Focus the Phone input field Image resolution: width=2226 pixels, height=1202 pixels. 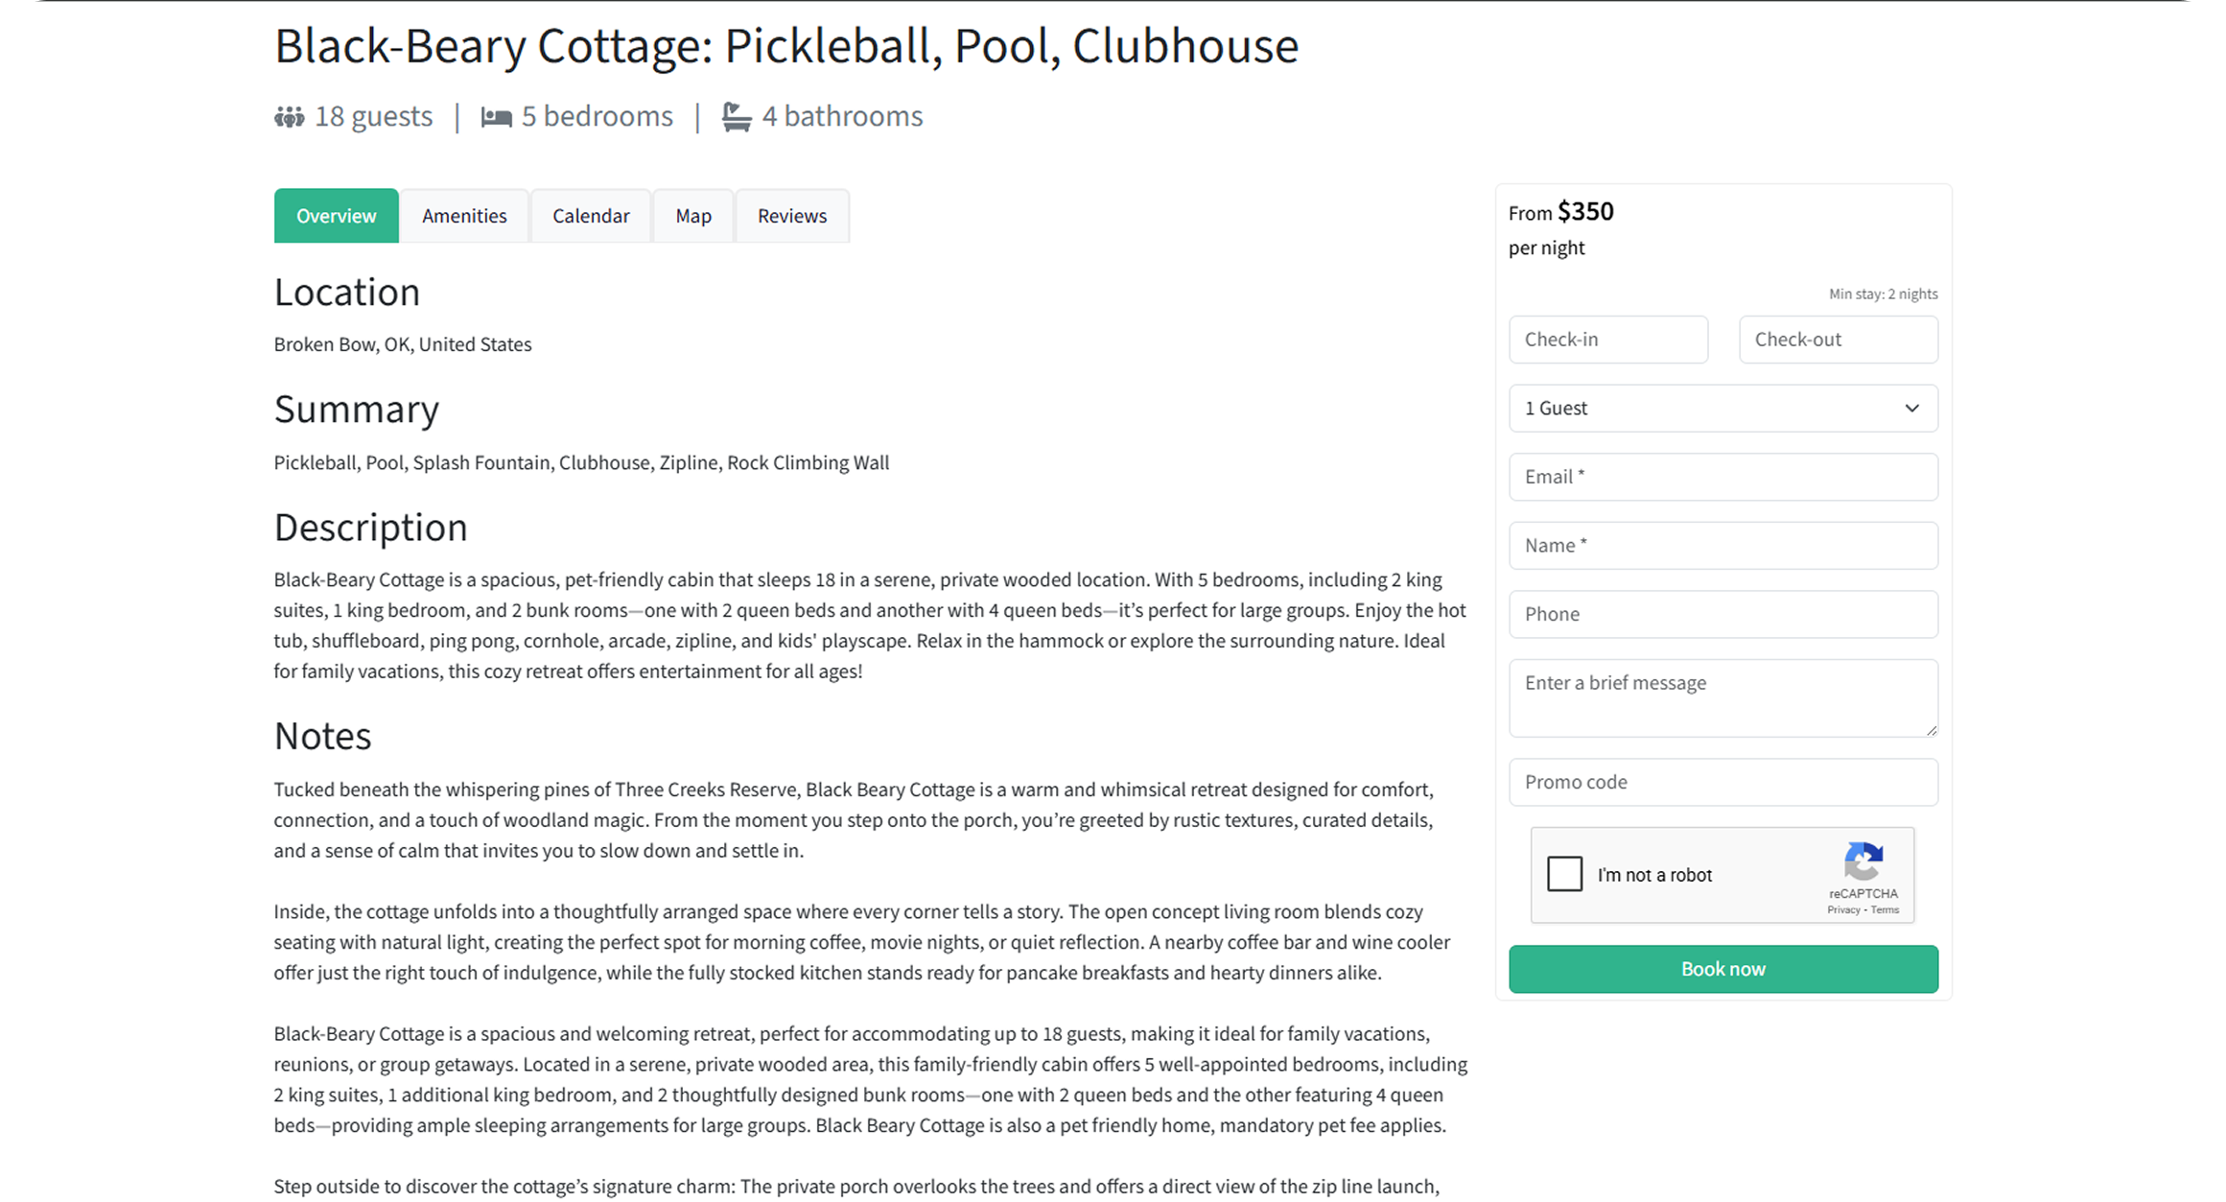tap(1722, 614)
